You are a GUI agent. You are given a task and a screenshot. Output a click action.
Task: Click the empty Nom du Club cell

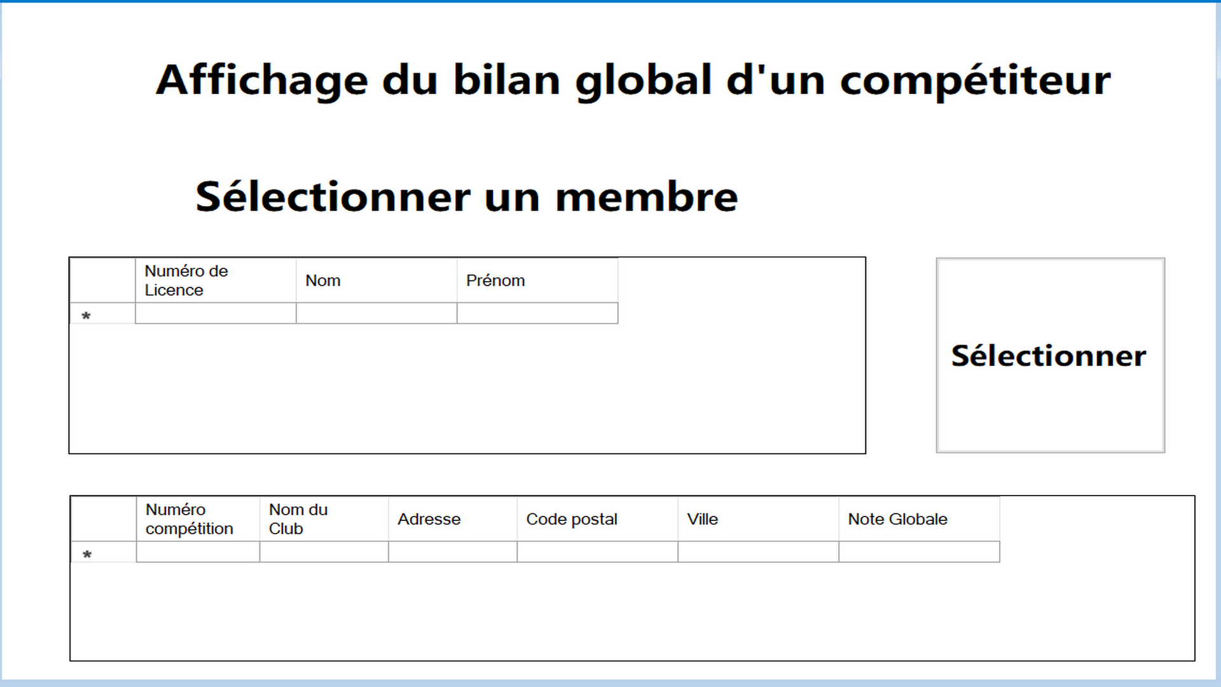coord(323,552)
